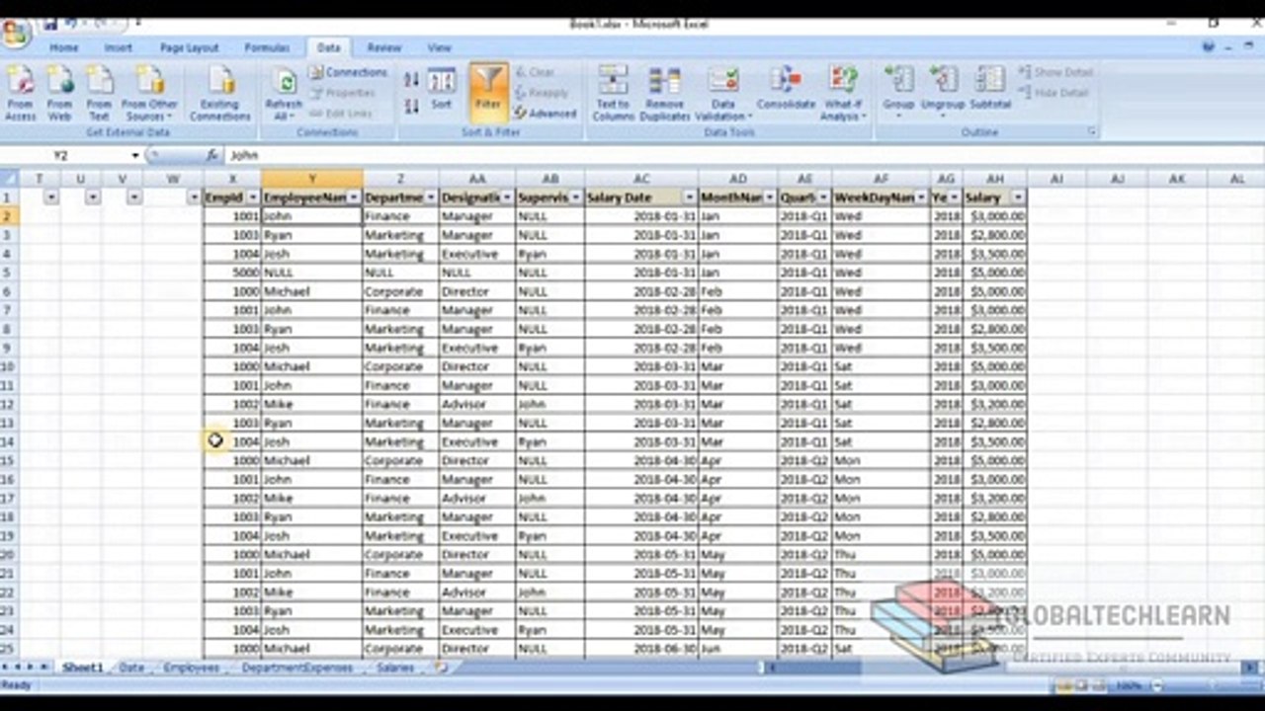Image resolution: width=1265 pixels, height=711 pixels.
Task: Switch to Salaries sheet tab
Action: click(x=394, y=668)
